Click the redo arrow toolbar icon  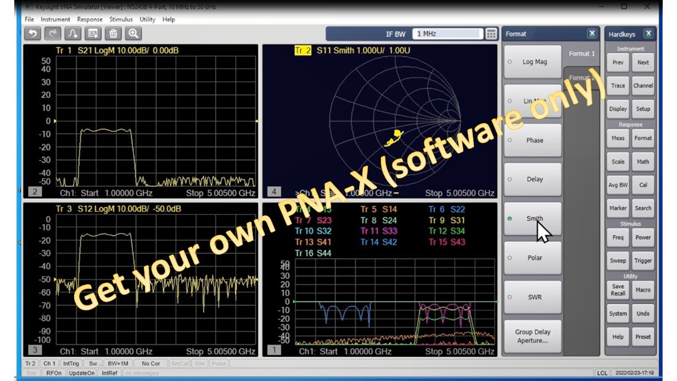(53, 33)
